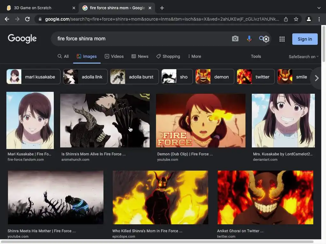Screen dimensions: 326x244
Task: Select the Images tab
Action: pyautogui.click(x=87, y=57)
